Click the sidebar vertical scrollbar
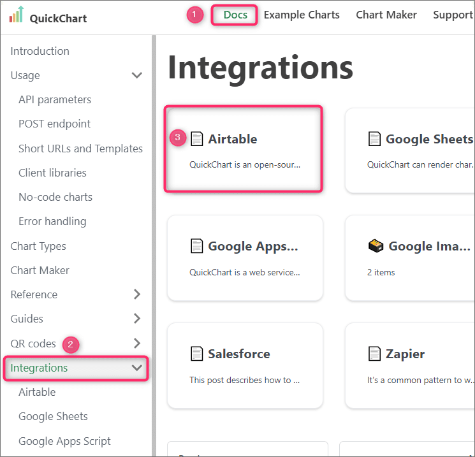Image resolution: width=475 pixels, height=457 pixels. point(154,245)
